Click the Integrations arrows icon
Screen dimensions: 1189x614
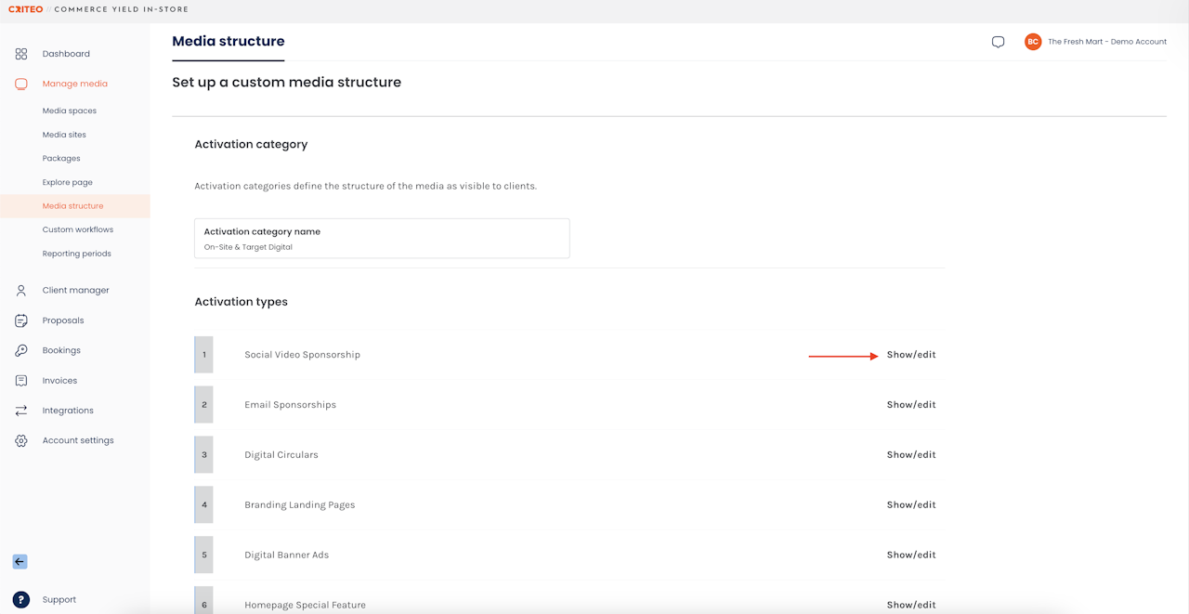tap(21, 411)
